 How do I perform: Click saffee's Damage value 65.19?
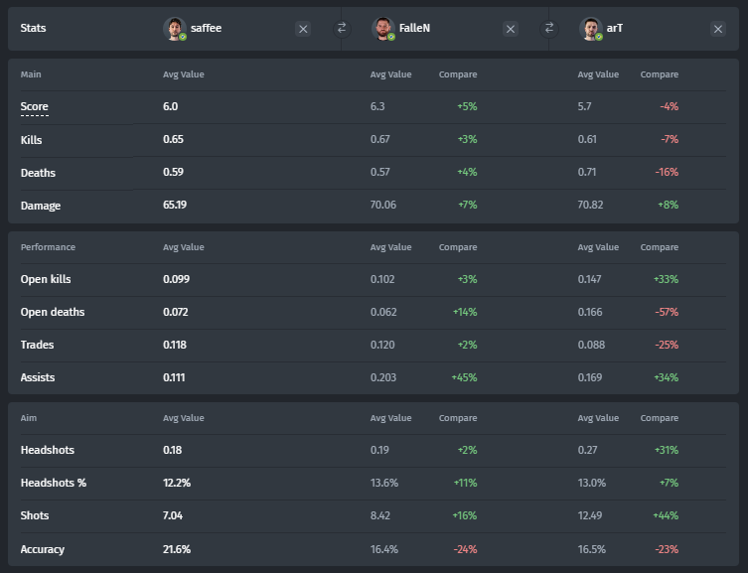(175, 205)
